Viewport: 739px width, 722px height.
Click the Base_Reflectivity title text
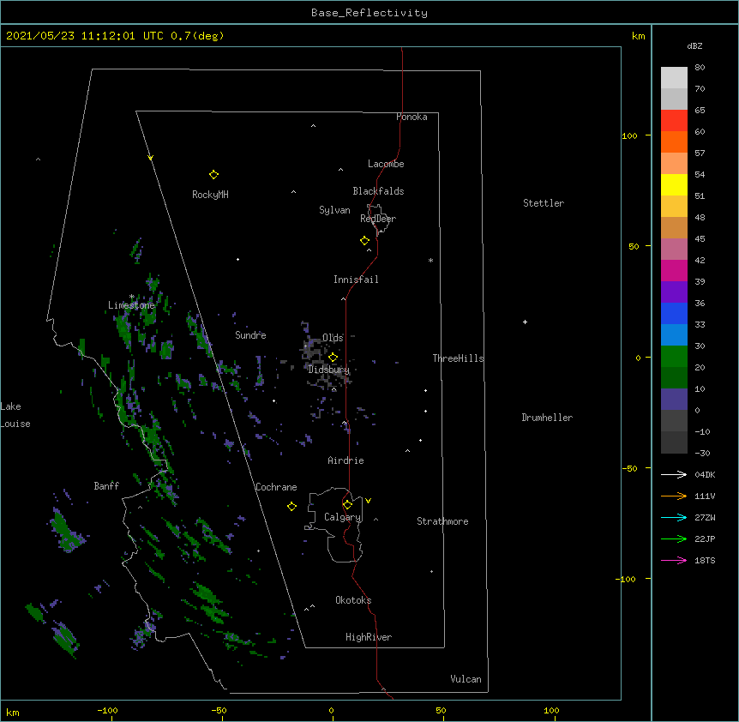(x=369, y=13)
